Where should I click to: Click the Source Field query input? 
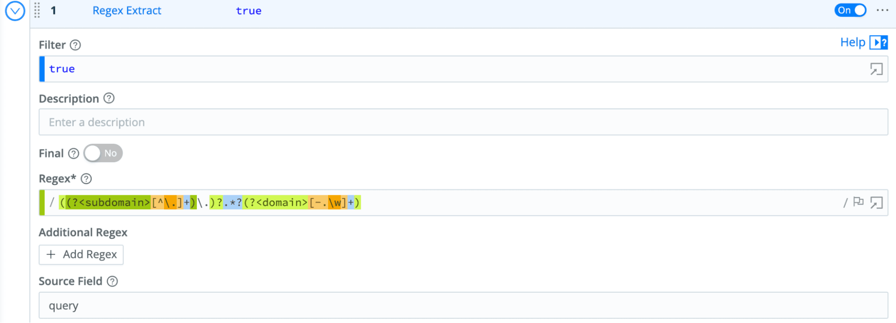point(448,306)
